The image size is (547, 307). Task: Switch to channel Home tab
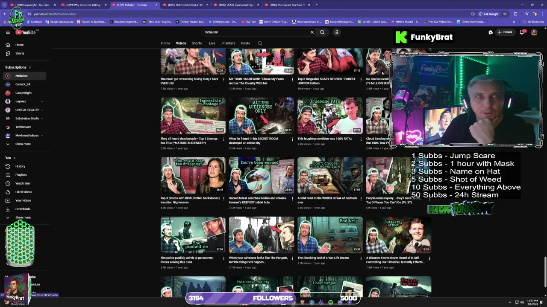pos(165,43)
